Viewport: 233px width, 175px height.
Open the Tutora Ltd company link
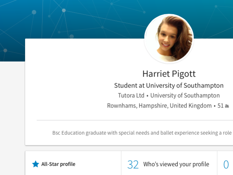131,96
